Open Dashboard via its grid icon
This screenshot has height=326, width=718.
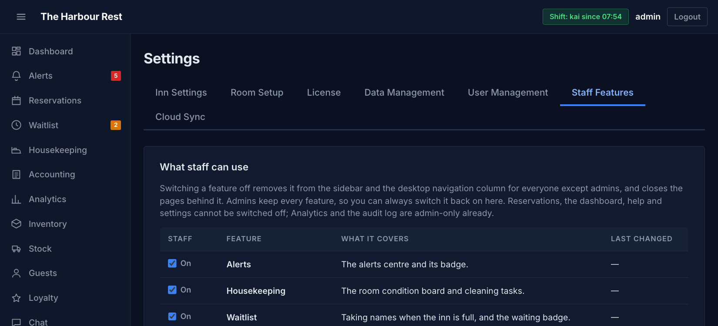point(16,51)
